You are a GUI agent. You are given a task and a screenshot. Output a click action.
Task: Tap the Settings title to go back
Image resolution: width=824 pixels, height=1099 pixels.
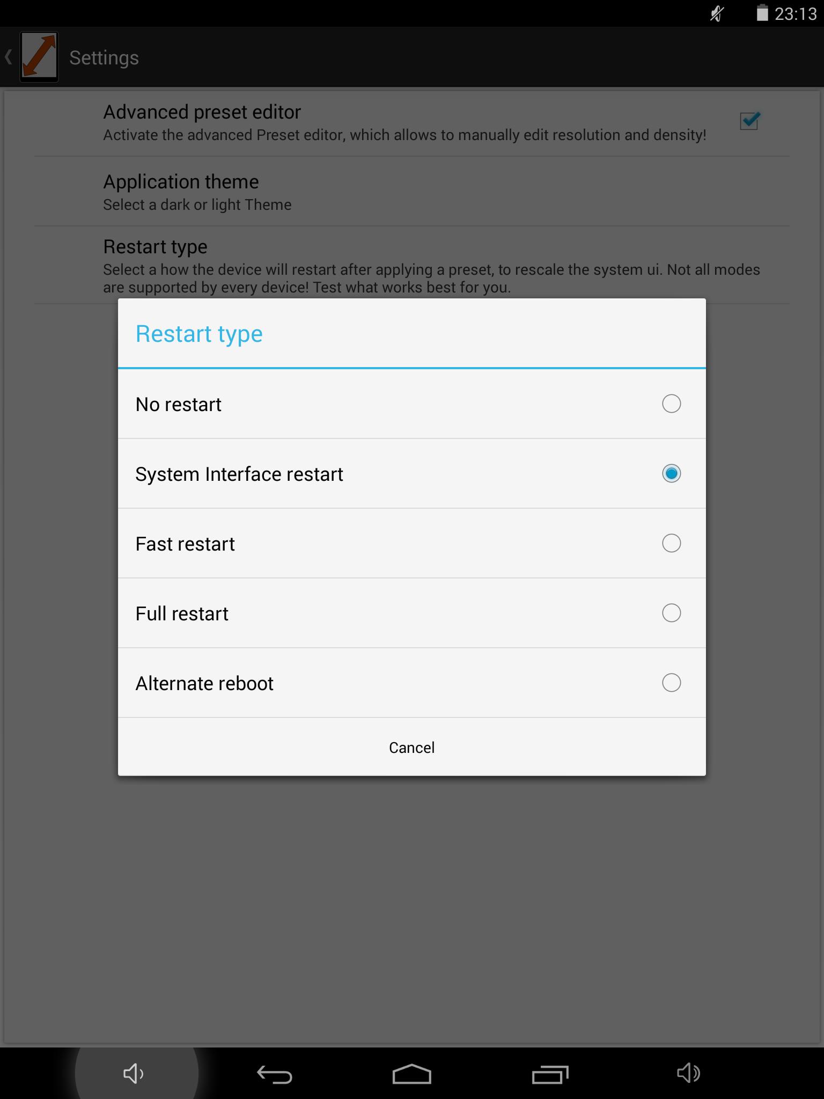(104, 57)
